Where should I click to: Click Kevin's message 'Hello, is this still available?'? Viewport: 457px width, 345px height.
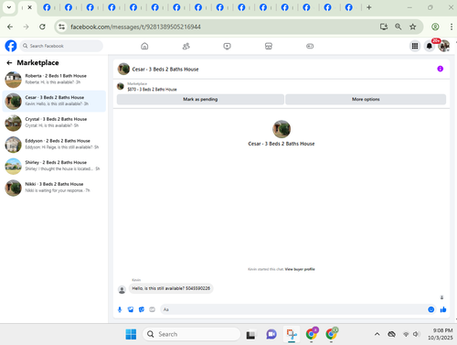[x=171, y=288]
